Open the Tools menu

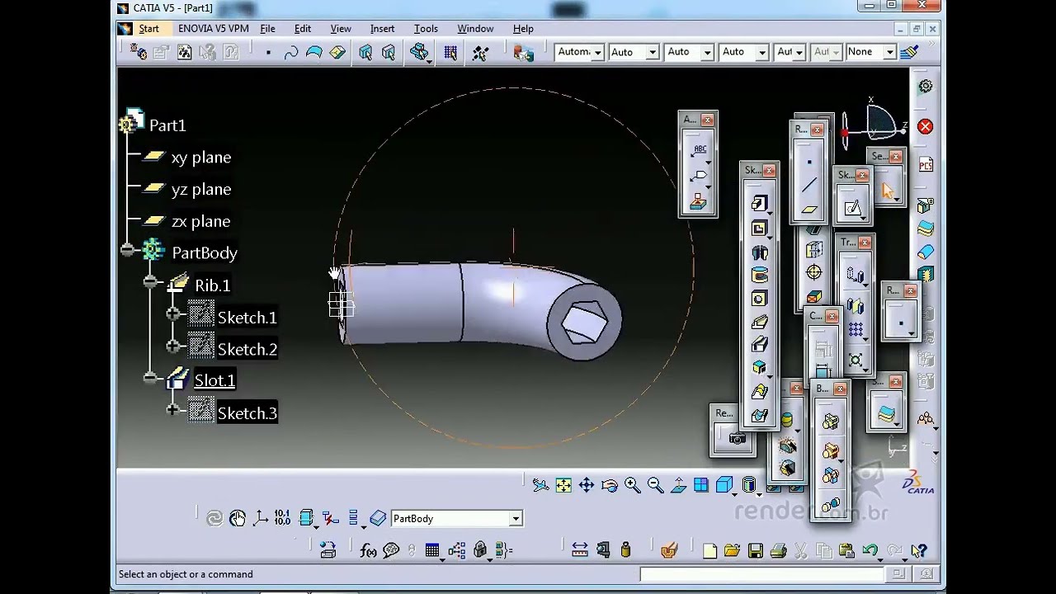point(426,28)
